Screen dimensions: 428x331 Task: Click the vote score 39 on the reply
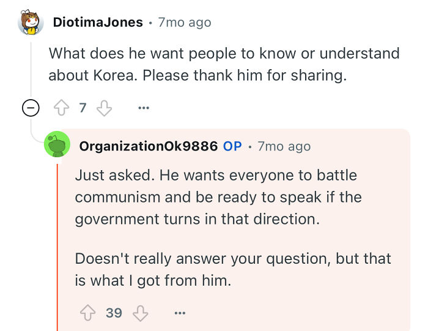point(114,313)
